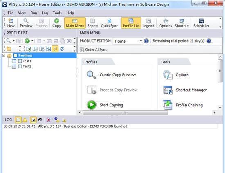Open QuickSync from the toolbar
The image size is (225, 173).
pos(109,23)
